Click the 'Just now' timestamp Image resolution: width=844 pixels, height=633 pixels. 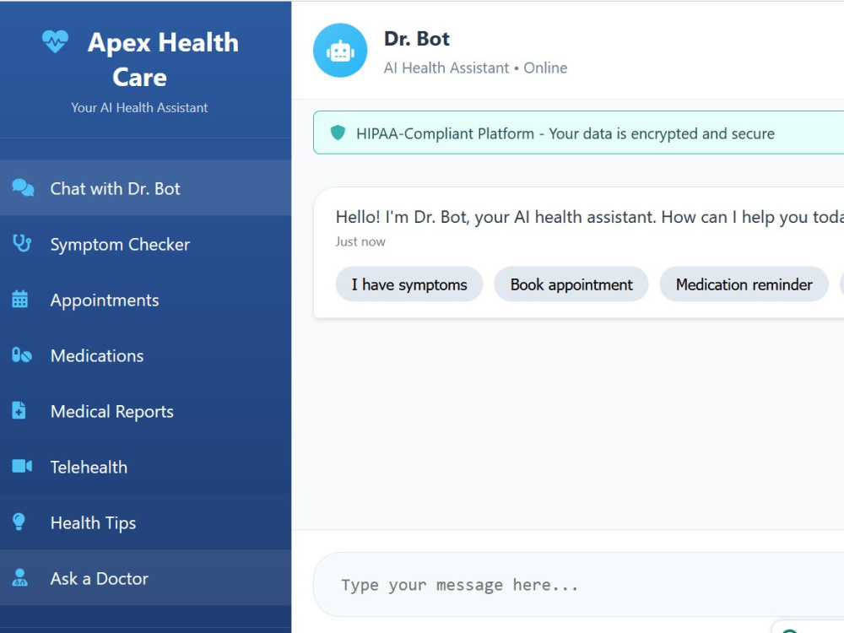point(360,241)
